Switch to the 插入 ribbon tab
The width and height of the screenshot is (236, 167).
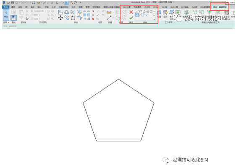tap(39, 7)
